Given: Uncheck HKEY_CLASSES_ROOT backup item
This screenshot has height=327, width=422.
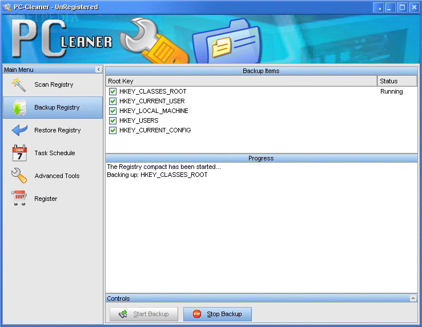Looking at the screenshot, I should (x=112, y=91).
